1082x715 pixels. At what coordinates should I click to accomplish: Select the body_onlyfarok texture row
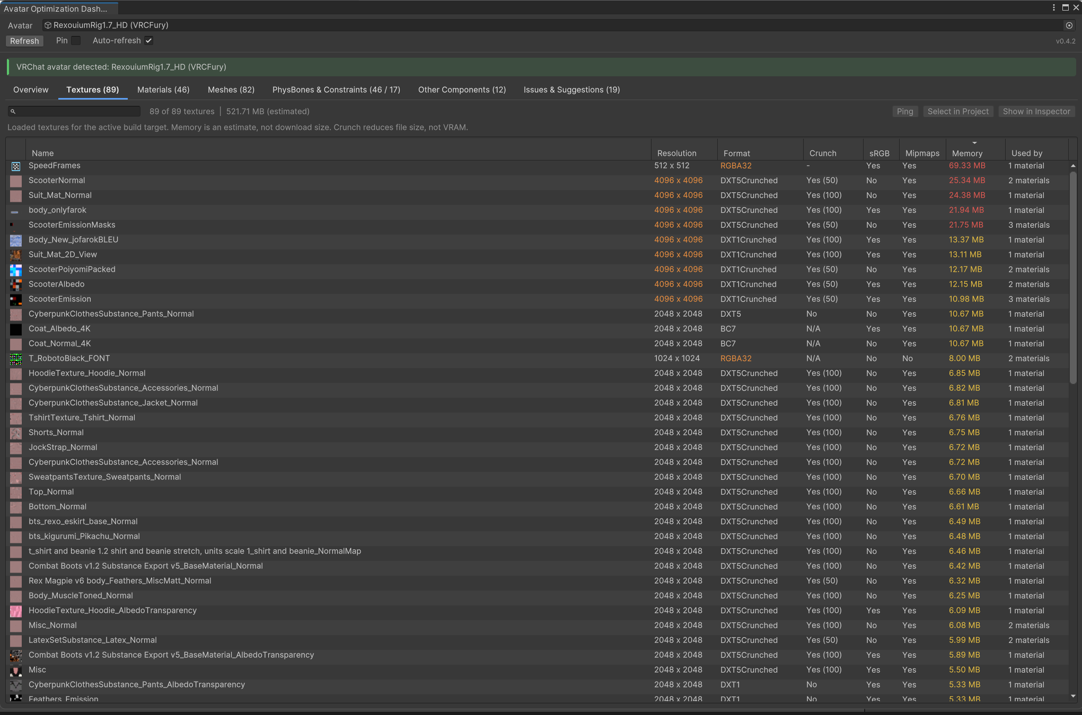537,210
